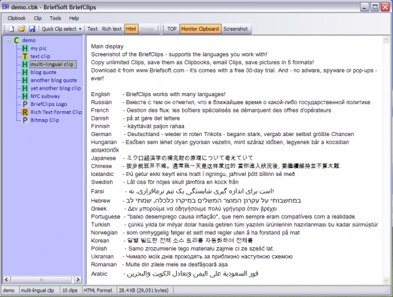Switch to Text view
The width and height of the screenshot is (393, 297).
(92, 29)
